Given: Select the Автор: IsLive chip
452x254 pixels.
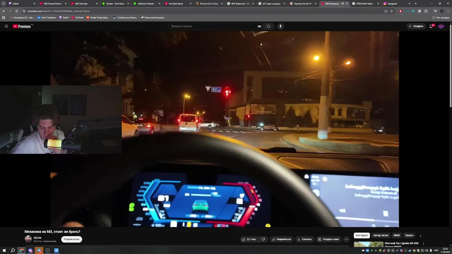Looking at the screenshot, I should click(x=381, y=235).
